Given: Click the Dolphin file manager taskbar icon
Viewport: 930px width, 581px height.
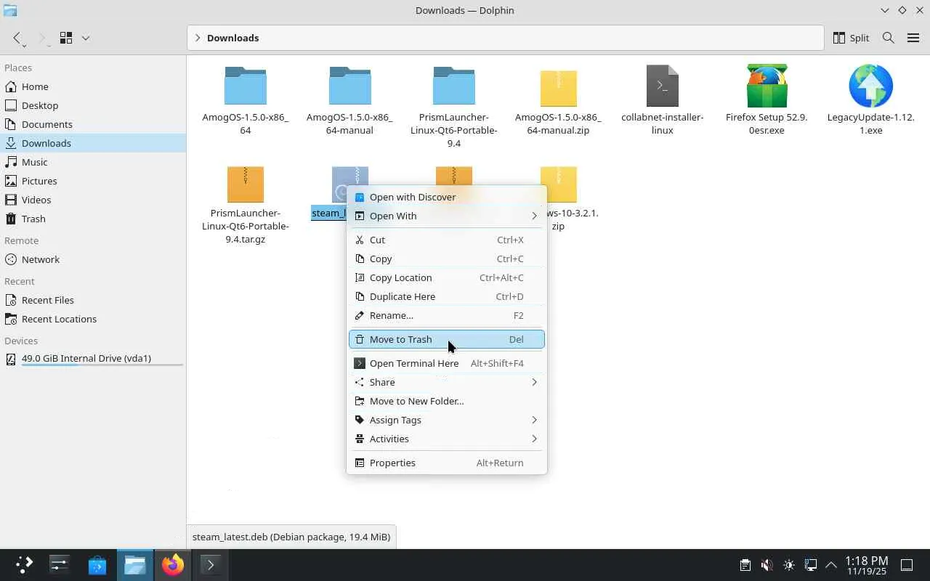Looking at the screenshot, I should click(135, 565).
